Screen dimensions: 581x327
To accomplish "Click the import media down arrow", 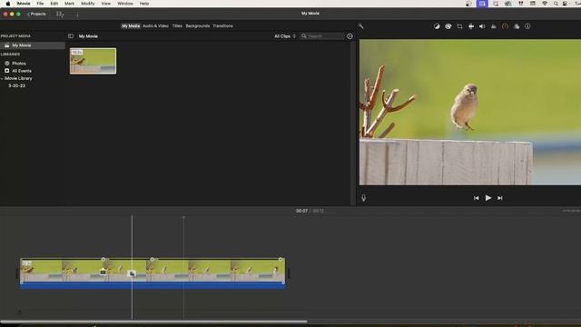I will (77, 15).
